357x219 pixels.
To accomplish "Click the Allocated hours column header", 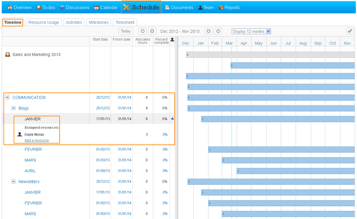I will [143, 41].
